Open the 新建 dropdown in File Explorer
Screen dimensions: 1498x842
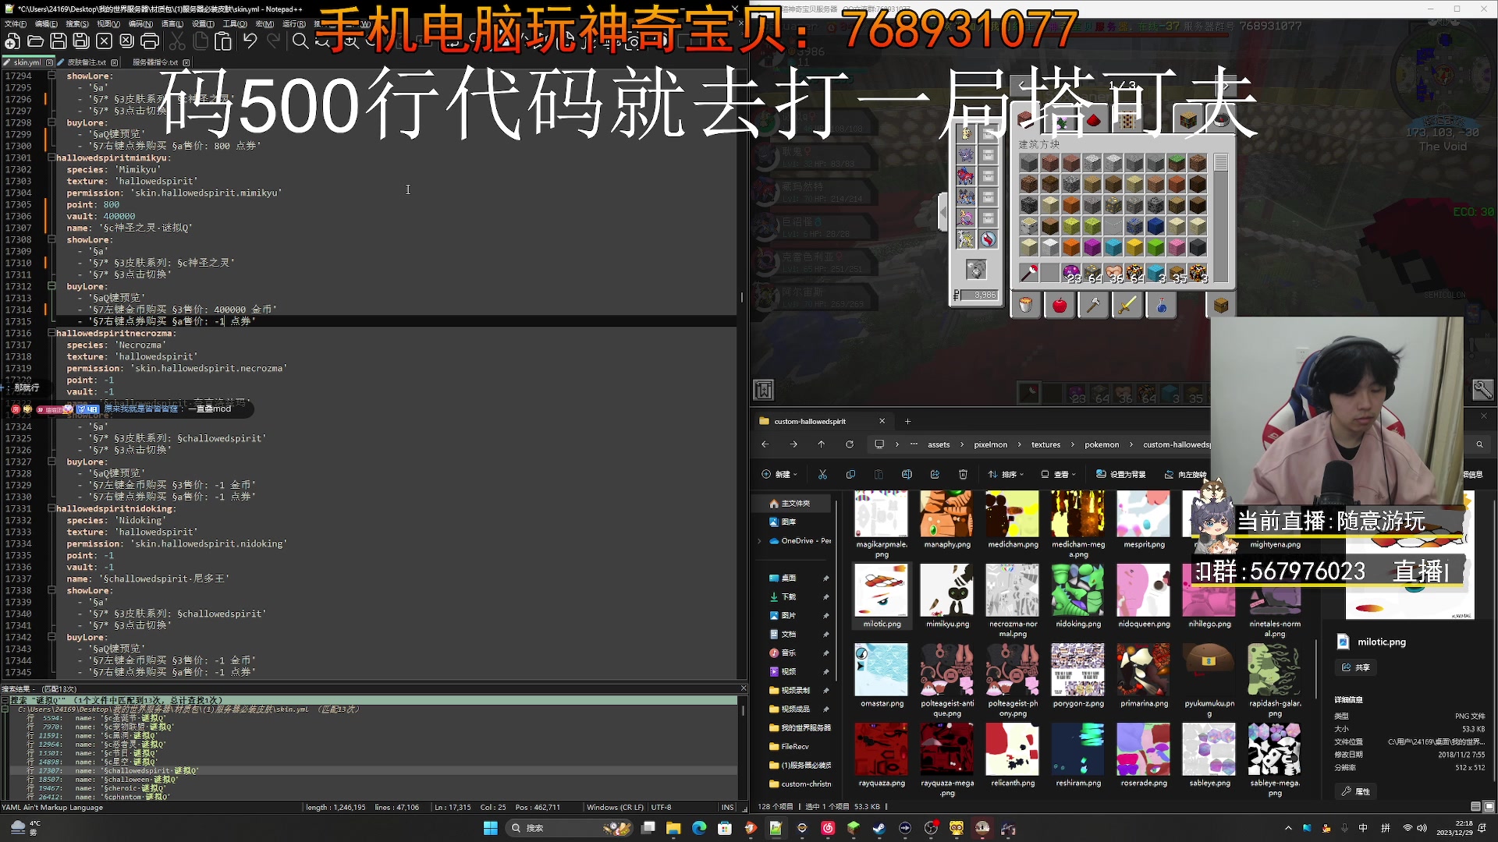pyautogui.click(x=779, y=474)
